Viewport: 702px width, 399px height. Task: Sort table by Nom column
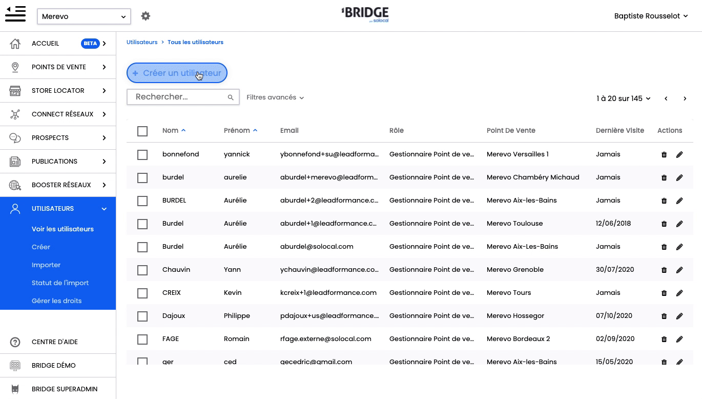coord(174,130)
